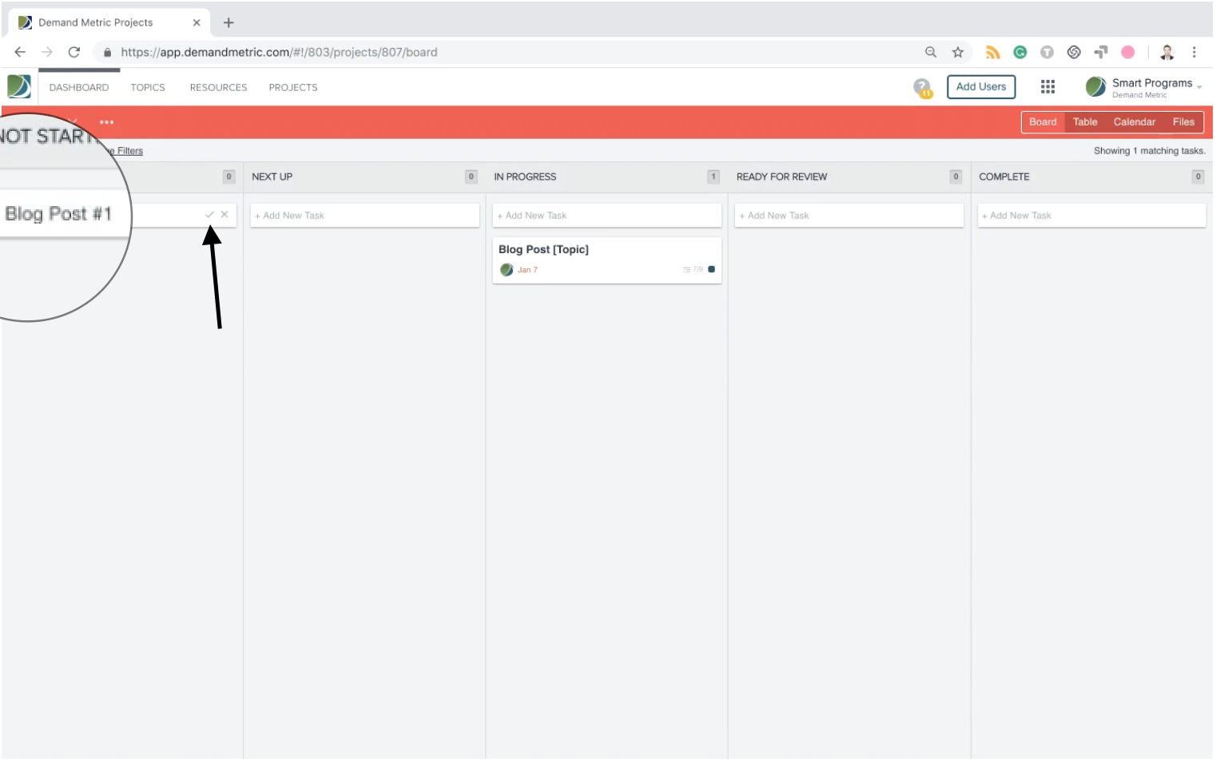Switch to the Board view tab

pyautogui.click(x=1043, y=122)
